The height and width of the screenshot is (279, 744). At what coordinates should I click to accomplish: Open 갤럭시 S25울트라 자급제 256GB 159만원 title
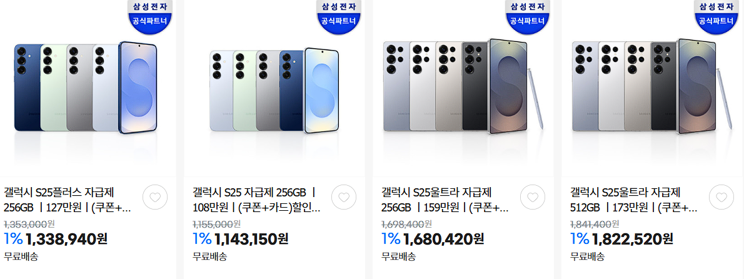pyautogui.click(x=445, y=200)
